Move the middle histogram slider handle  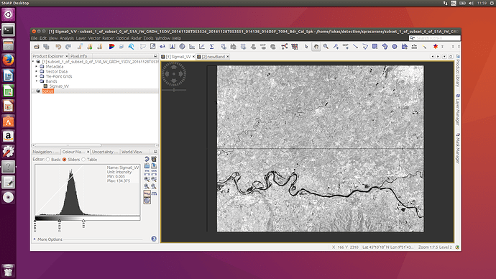click(60, 221)
